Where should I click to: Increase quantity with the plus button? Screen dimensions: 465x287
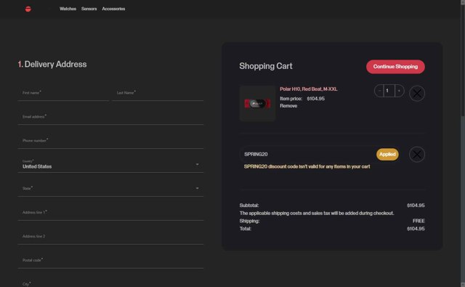(x=399, y=91)
